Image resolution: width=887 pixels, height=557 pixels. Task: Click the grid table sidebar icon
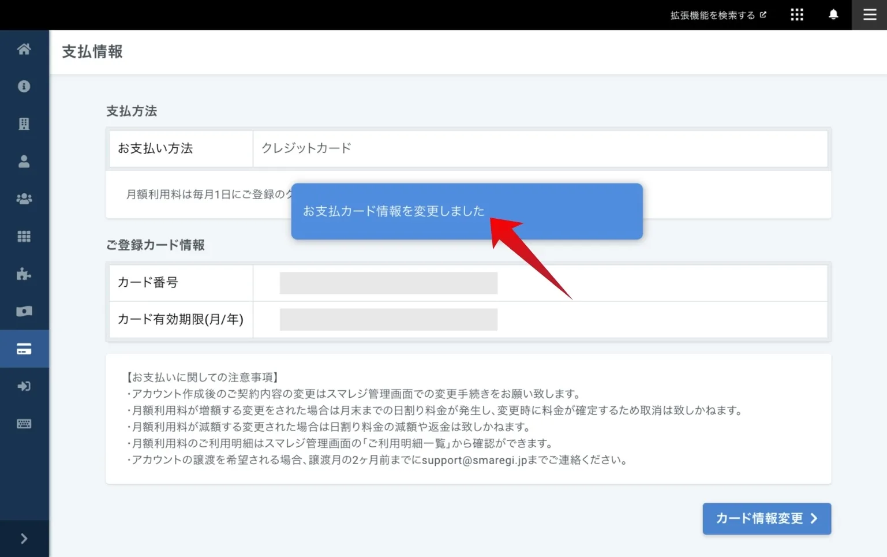[24, 237]
